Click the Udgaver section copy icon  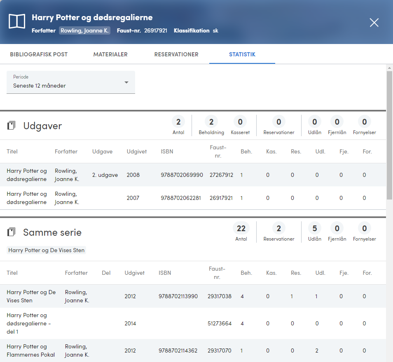click(11, 125)
